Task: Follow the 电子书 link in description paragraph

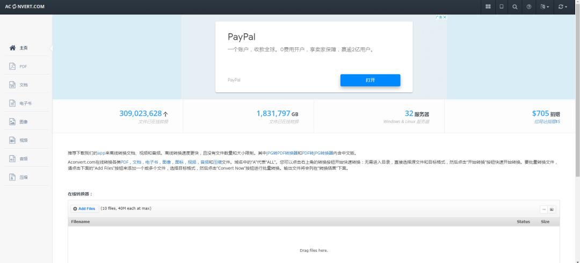Action: click(151, 162)
